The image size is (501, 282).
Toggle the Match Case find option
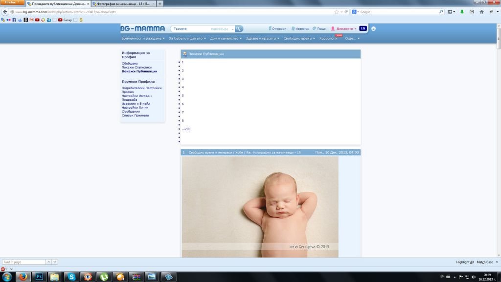point(485,262)
